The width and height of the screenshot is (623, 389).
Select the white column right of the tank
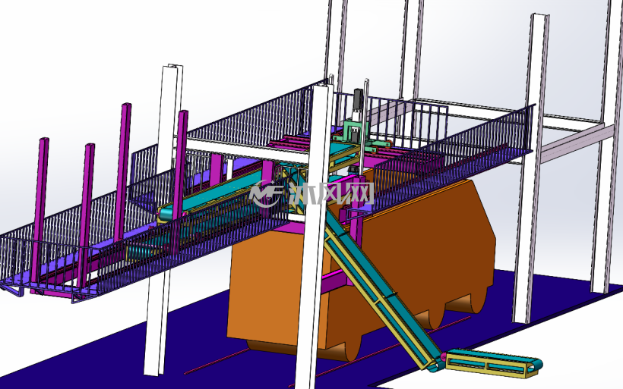tap(531, 168)
